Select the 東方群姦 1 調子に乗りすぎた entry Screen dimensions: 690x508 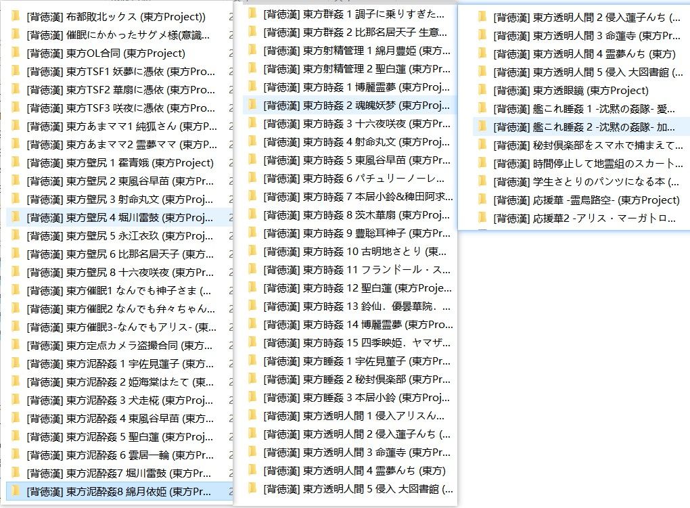(353, 14)
